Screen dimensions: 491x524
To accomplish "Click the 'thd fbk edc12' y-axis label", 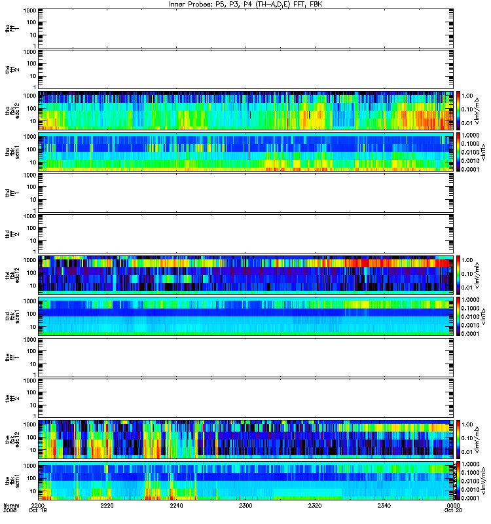I will click(x=12, y=275).
